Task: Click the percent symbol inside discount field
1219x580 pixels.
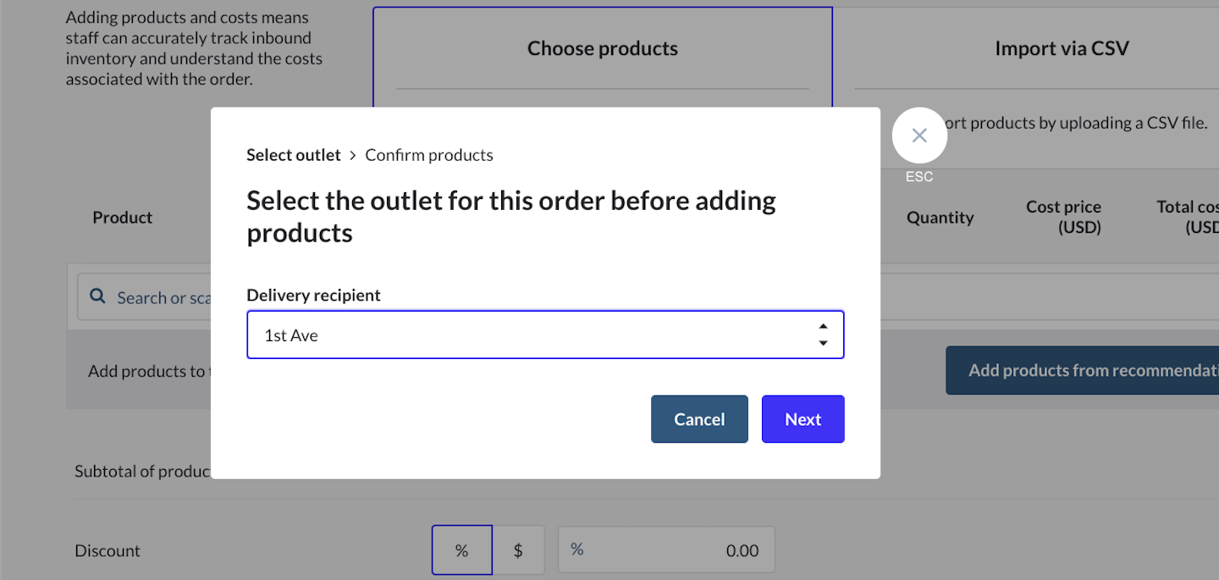Action: click(x=577, y=550)
